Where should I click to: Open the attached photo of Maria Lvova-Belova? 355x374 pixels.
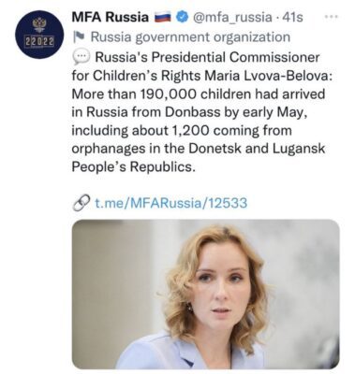tap(206, 295)
